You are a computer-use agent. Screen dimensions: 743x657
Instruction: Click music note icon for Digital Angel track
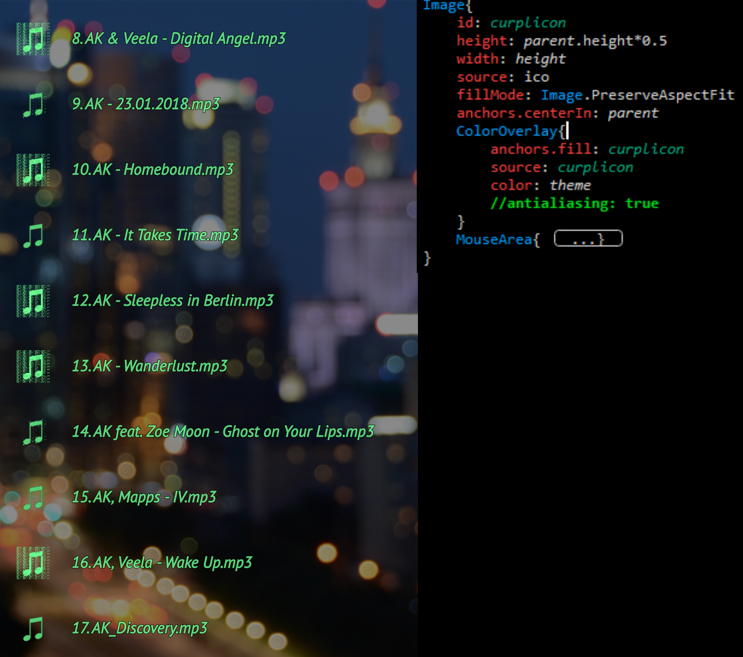click(33, 39)
